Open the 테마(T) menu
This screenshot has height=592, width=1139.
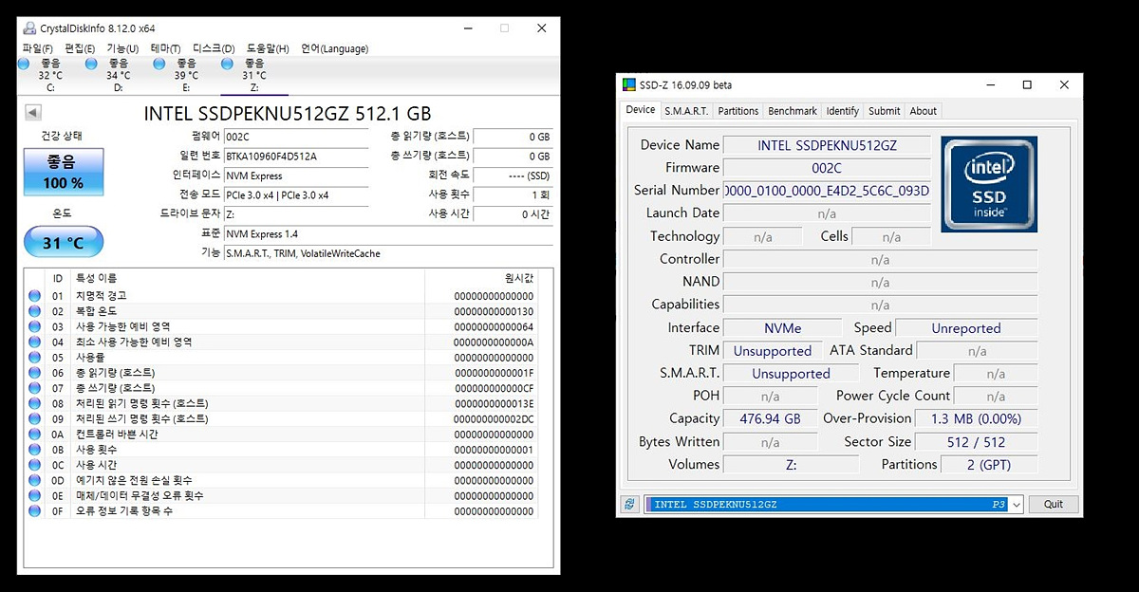(165, 48)
